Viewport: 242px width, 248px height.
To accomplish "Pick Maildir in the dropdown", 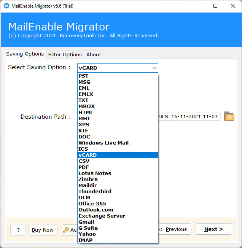I will point(118,186).
